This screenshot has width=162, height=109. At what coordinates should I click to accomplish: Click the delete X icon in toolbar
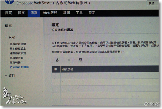click(69, 60)
